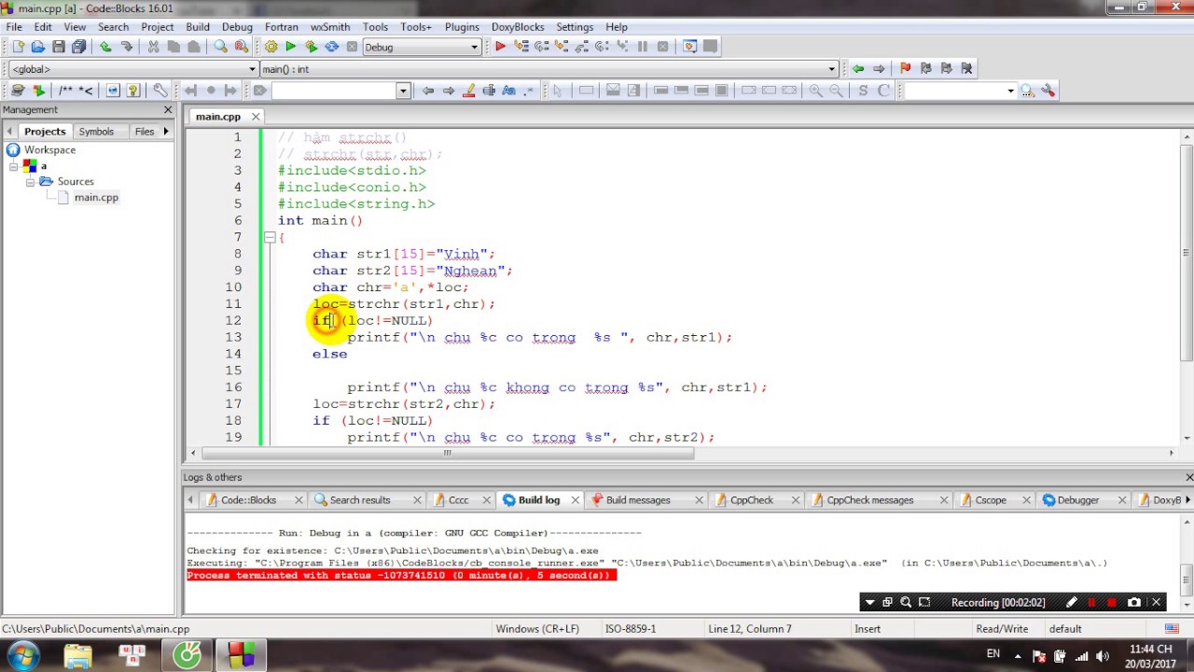Show more Management tabs with right arrow
The image size is (1194, 672).
[x=166, y=132]
